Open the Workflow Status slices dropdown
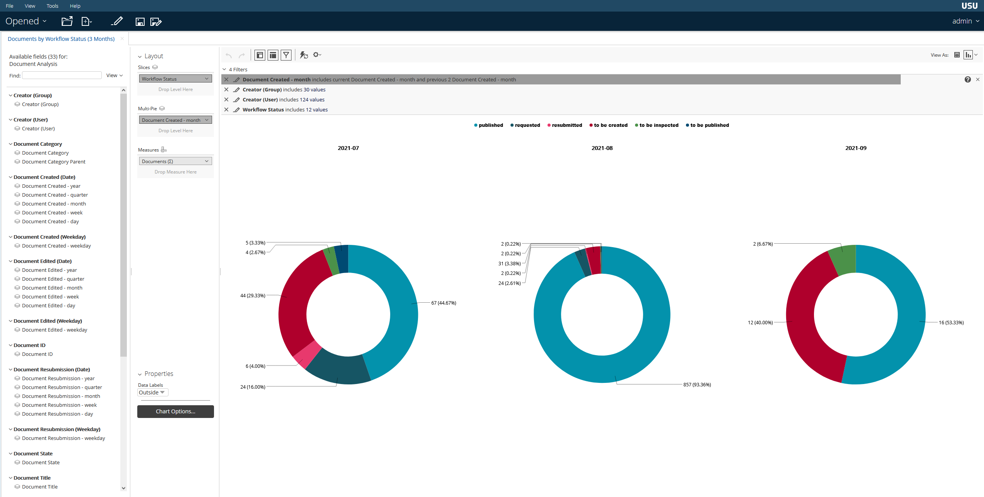 [x=207, y=79]
